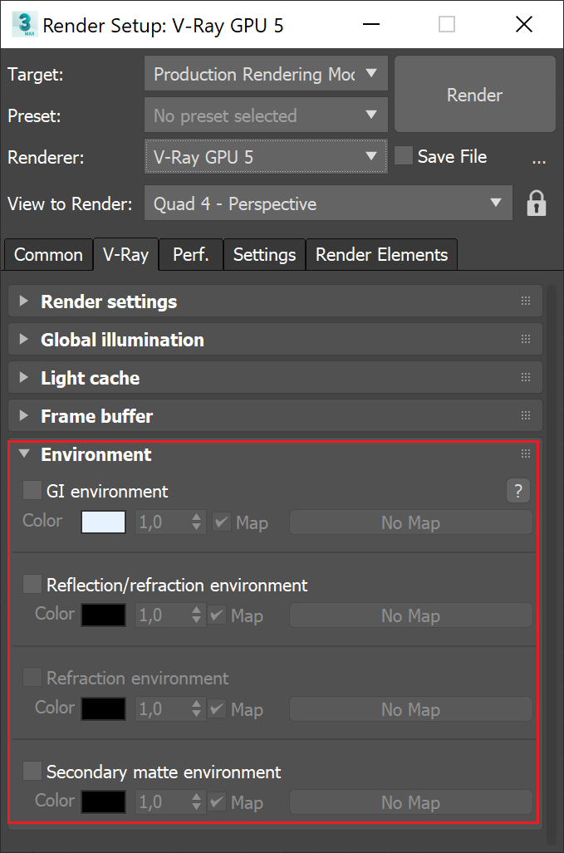Click the Environment rollout grip handle
This screenshot has height=853, width=564.
(525, 453)
